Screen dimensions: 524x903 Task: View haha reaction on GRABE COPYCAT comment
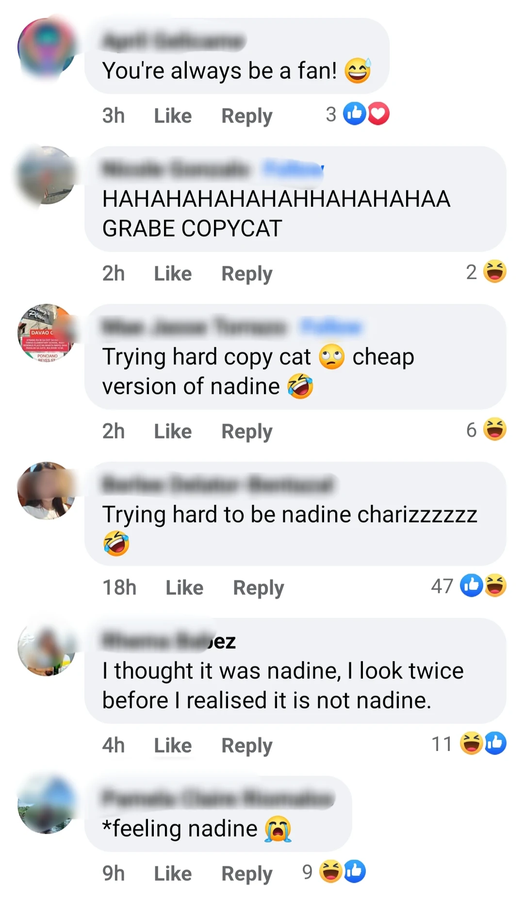486,272
